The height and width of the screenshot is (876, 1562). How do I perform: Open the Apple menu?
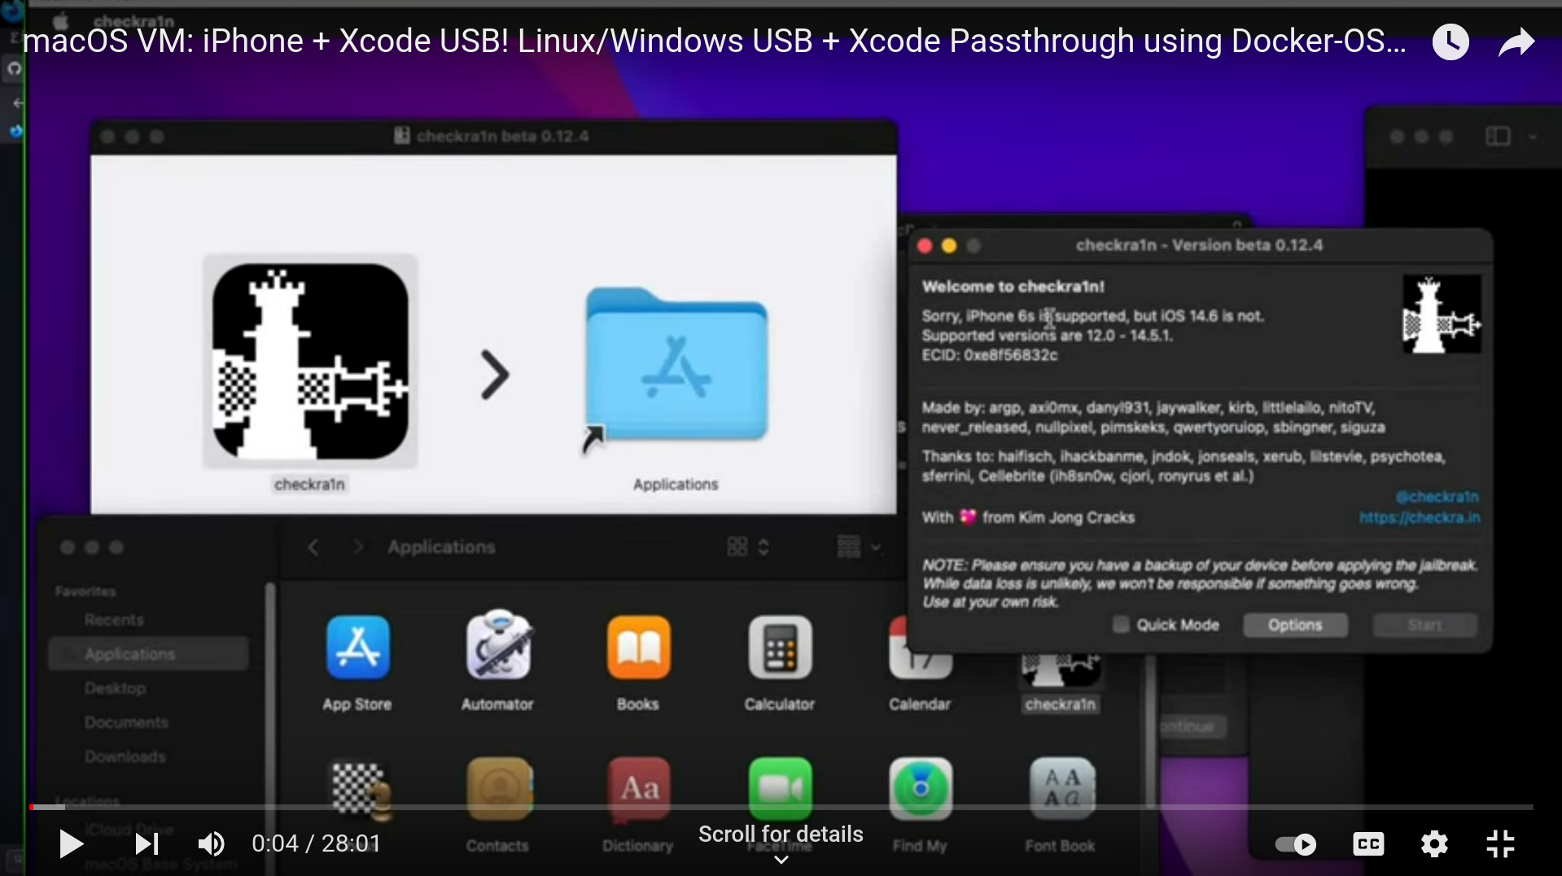tap(59, 20)
